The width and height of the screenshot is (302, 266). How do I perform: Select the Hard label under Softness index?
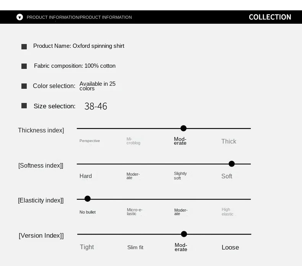[86, 176]
